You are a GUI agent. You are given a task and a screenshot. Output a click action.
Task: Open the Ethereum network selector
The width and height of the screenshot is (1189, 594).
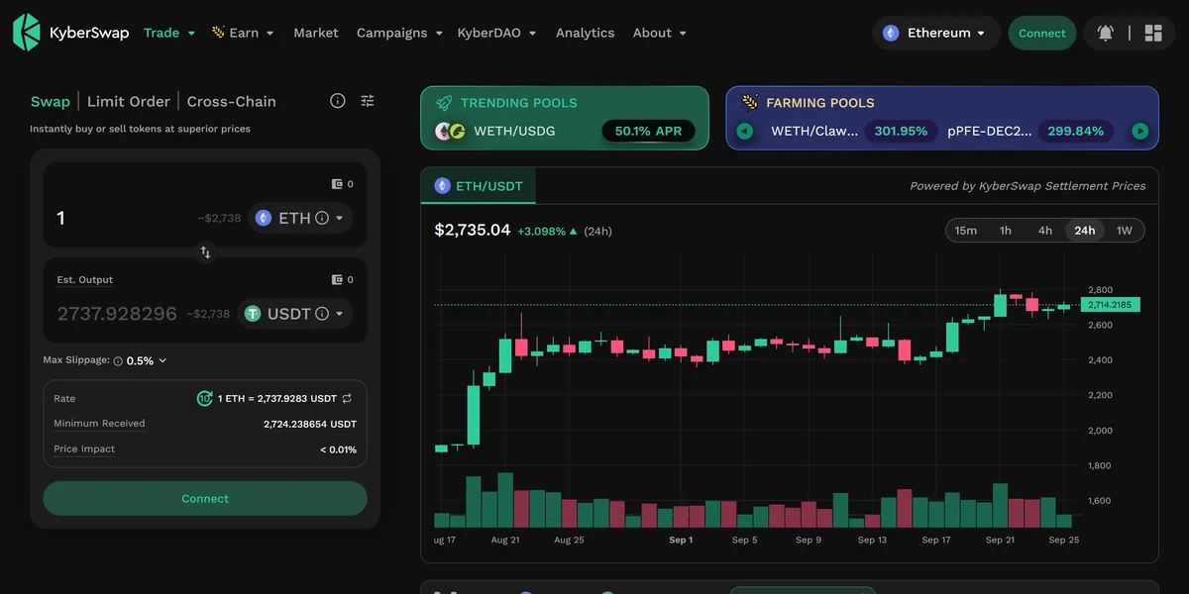(935, 33)
